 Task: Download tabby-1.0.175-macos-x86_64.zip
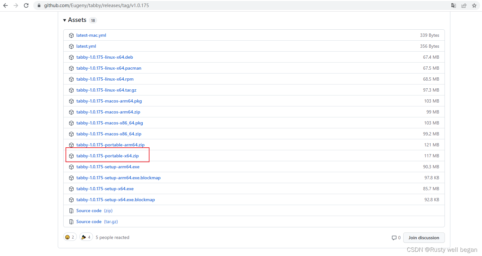109,134
